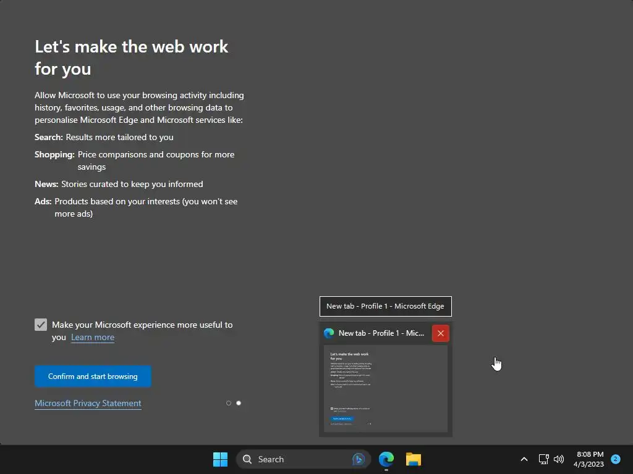Close the Edge preview with red X
Screen dimensions: 633x474
click(x=440, y=333)
